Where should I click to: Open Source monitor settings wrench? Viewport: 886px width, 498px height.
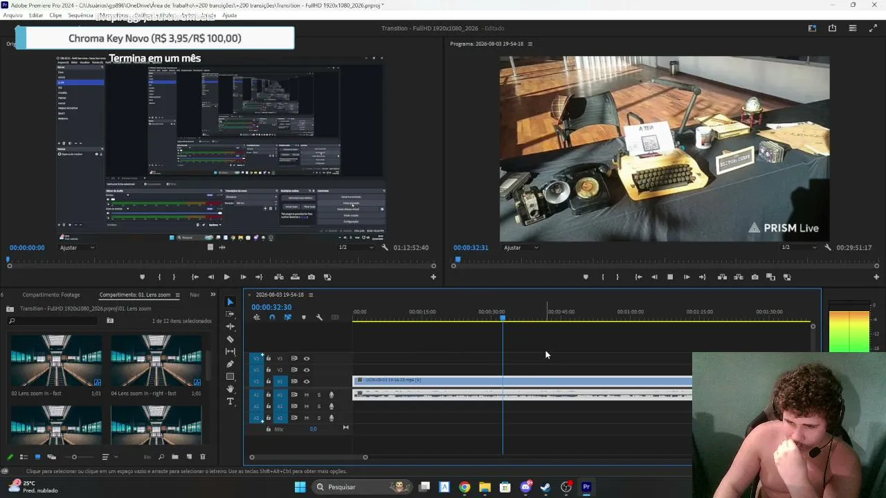coord(384,248)
